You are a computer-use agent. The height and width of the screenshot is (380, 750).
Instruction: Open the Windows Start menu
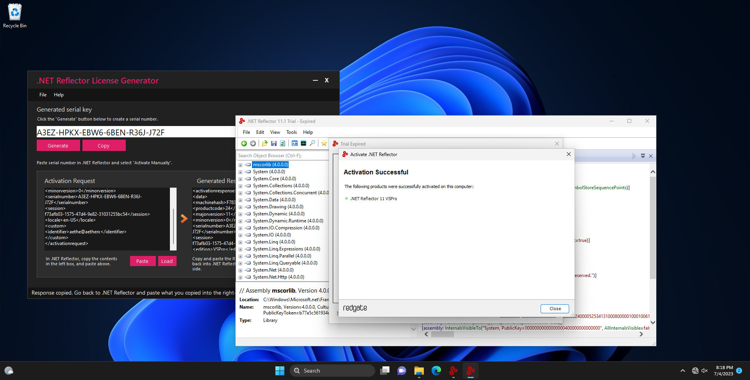click(280, 371)
